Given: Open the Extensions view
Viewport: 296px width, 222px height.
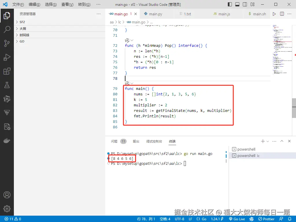Looking at the screenshot, I should [x=7, y=71].
